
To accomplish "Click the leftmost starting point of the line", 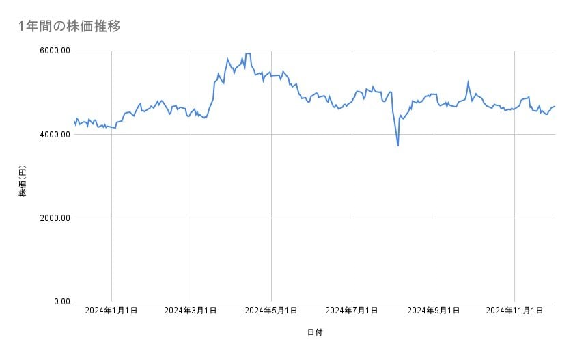I will pos(74,121).
